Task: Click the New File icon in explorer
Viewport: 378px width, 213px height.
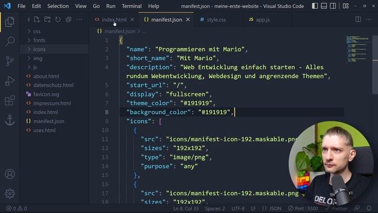Action: (37, 20)
